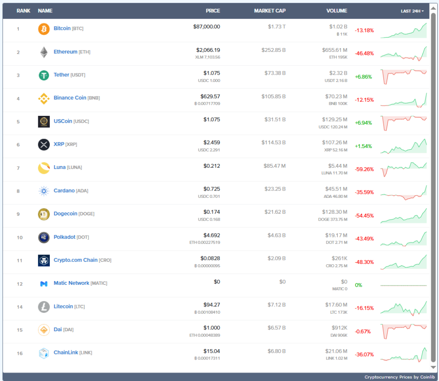Click the Tether green logo icon
The image size is (439, 381).
tap(44, 76)
